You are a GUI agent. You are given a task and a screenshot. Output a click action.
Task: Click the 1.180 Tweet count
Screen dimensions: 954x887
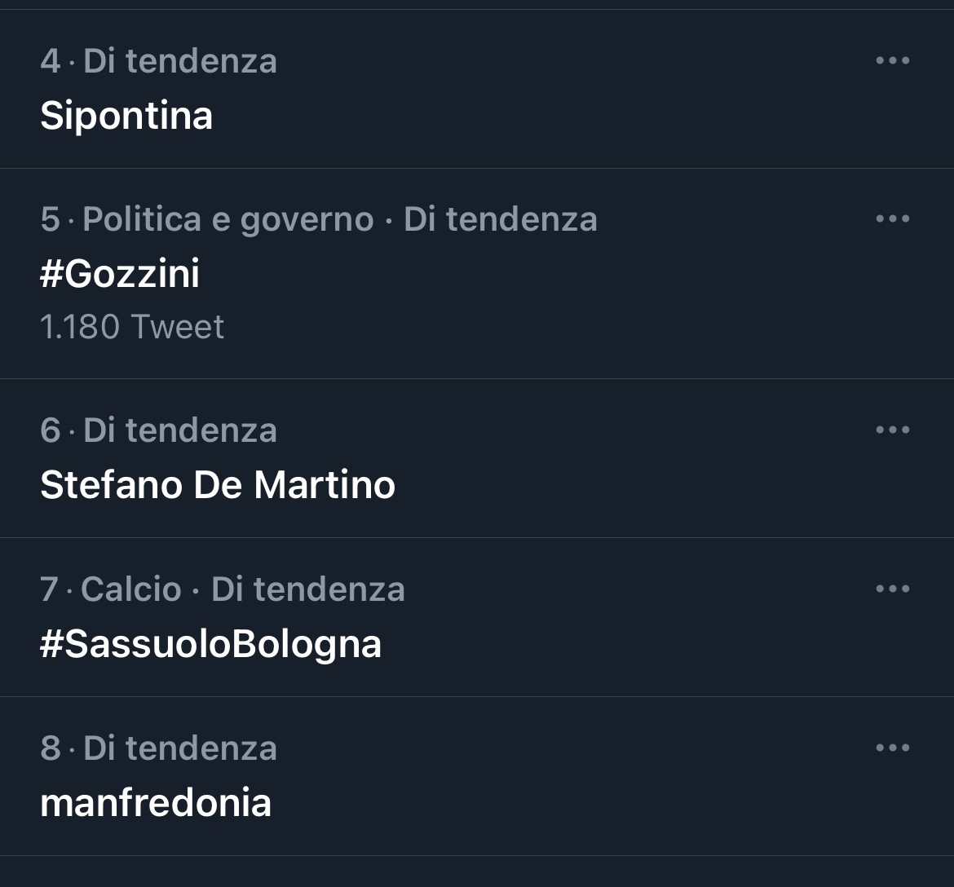pyautogui.click(x=132, y=327)
